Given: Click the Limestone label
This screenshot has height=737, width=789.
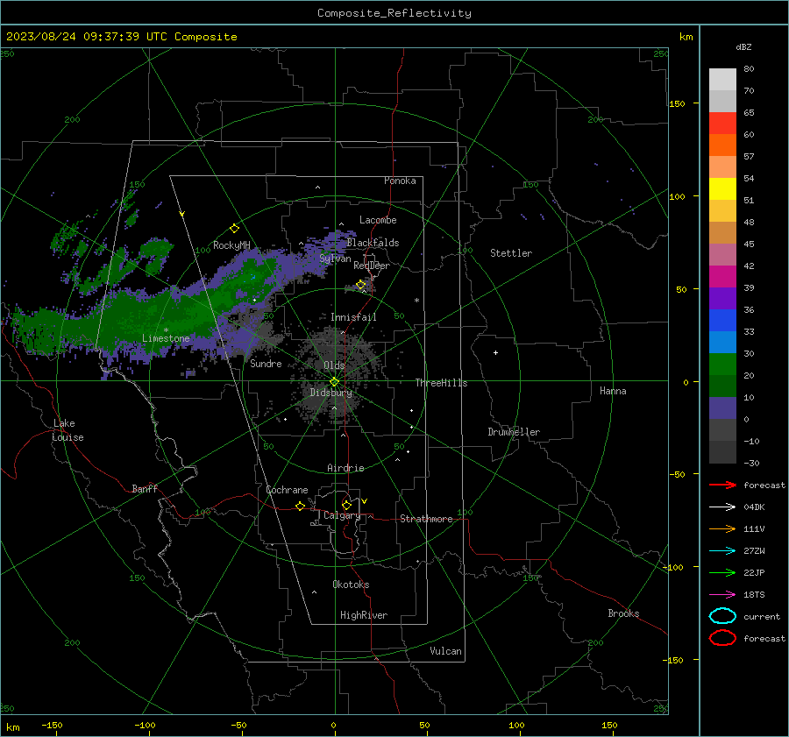Looking at the screenshot, I should pos(166,338).
